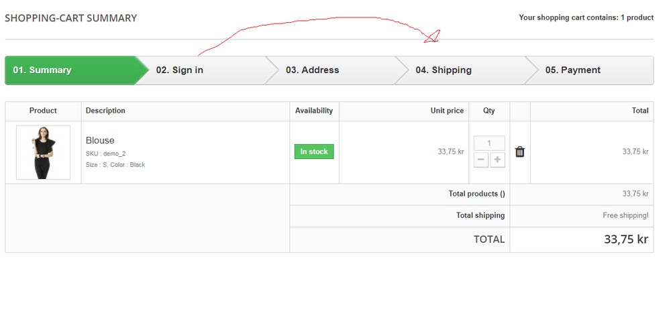
Task: Decrease quantity with the minus button
Action: (x=482, y=160)
